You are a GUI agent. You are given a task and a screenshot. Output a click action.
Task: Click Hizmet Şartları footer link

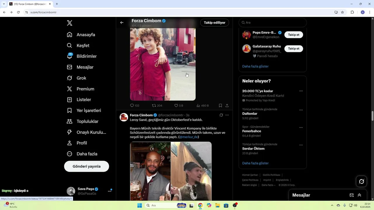(x=250, y=175)
